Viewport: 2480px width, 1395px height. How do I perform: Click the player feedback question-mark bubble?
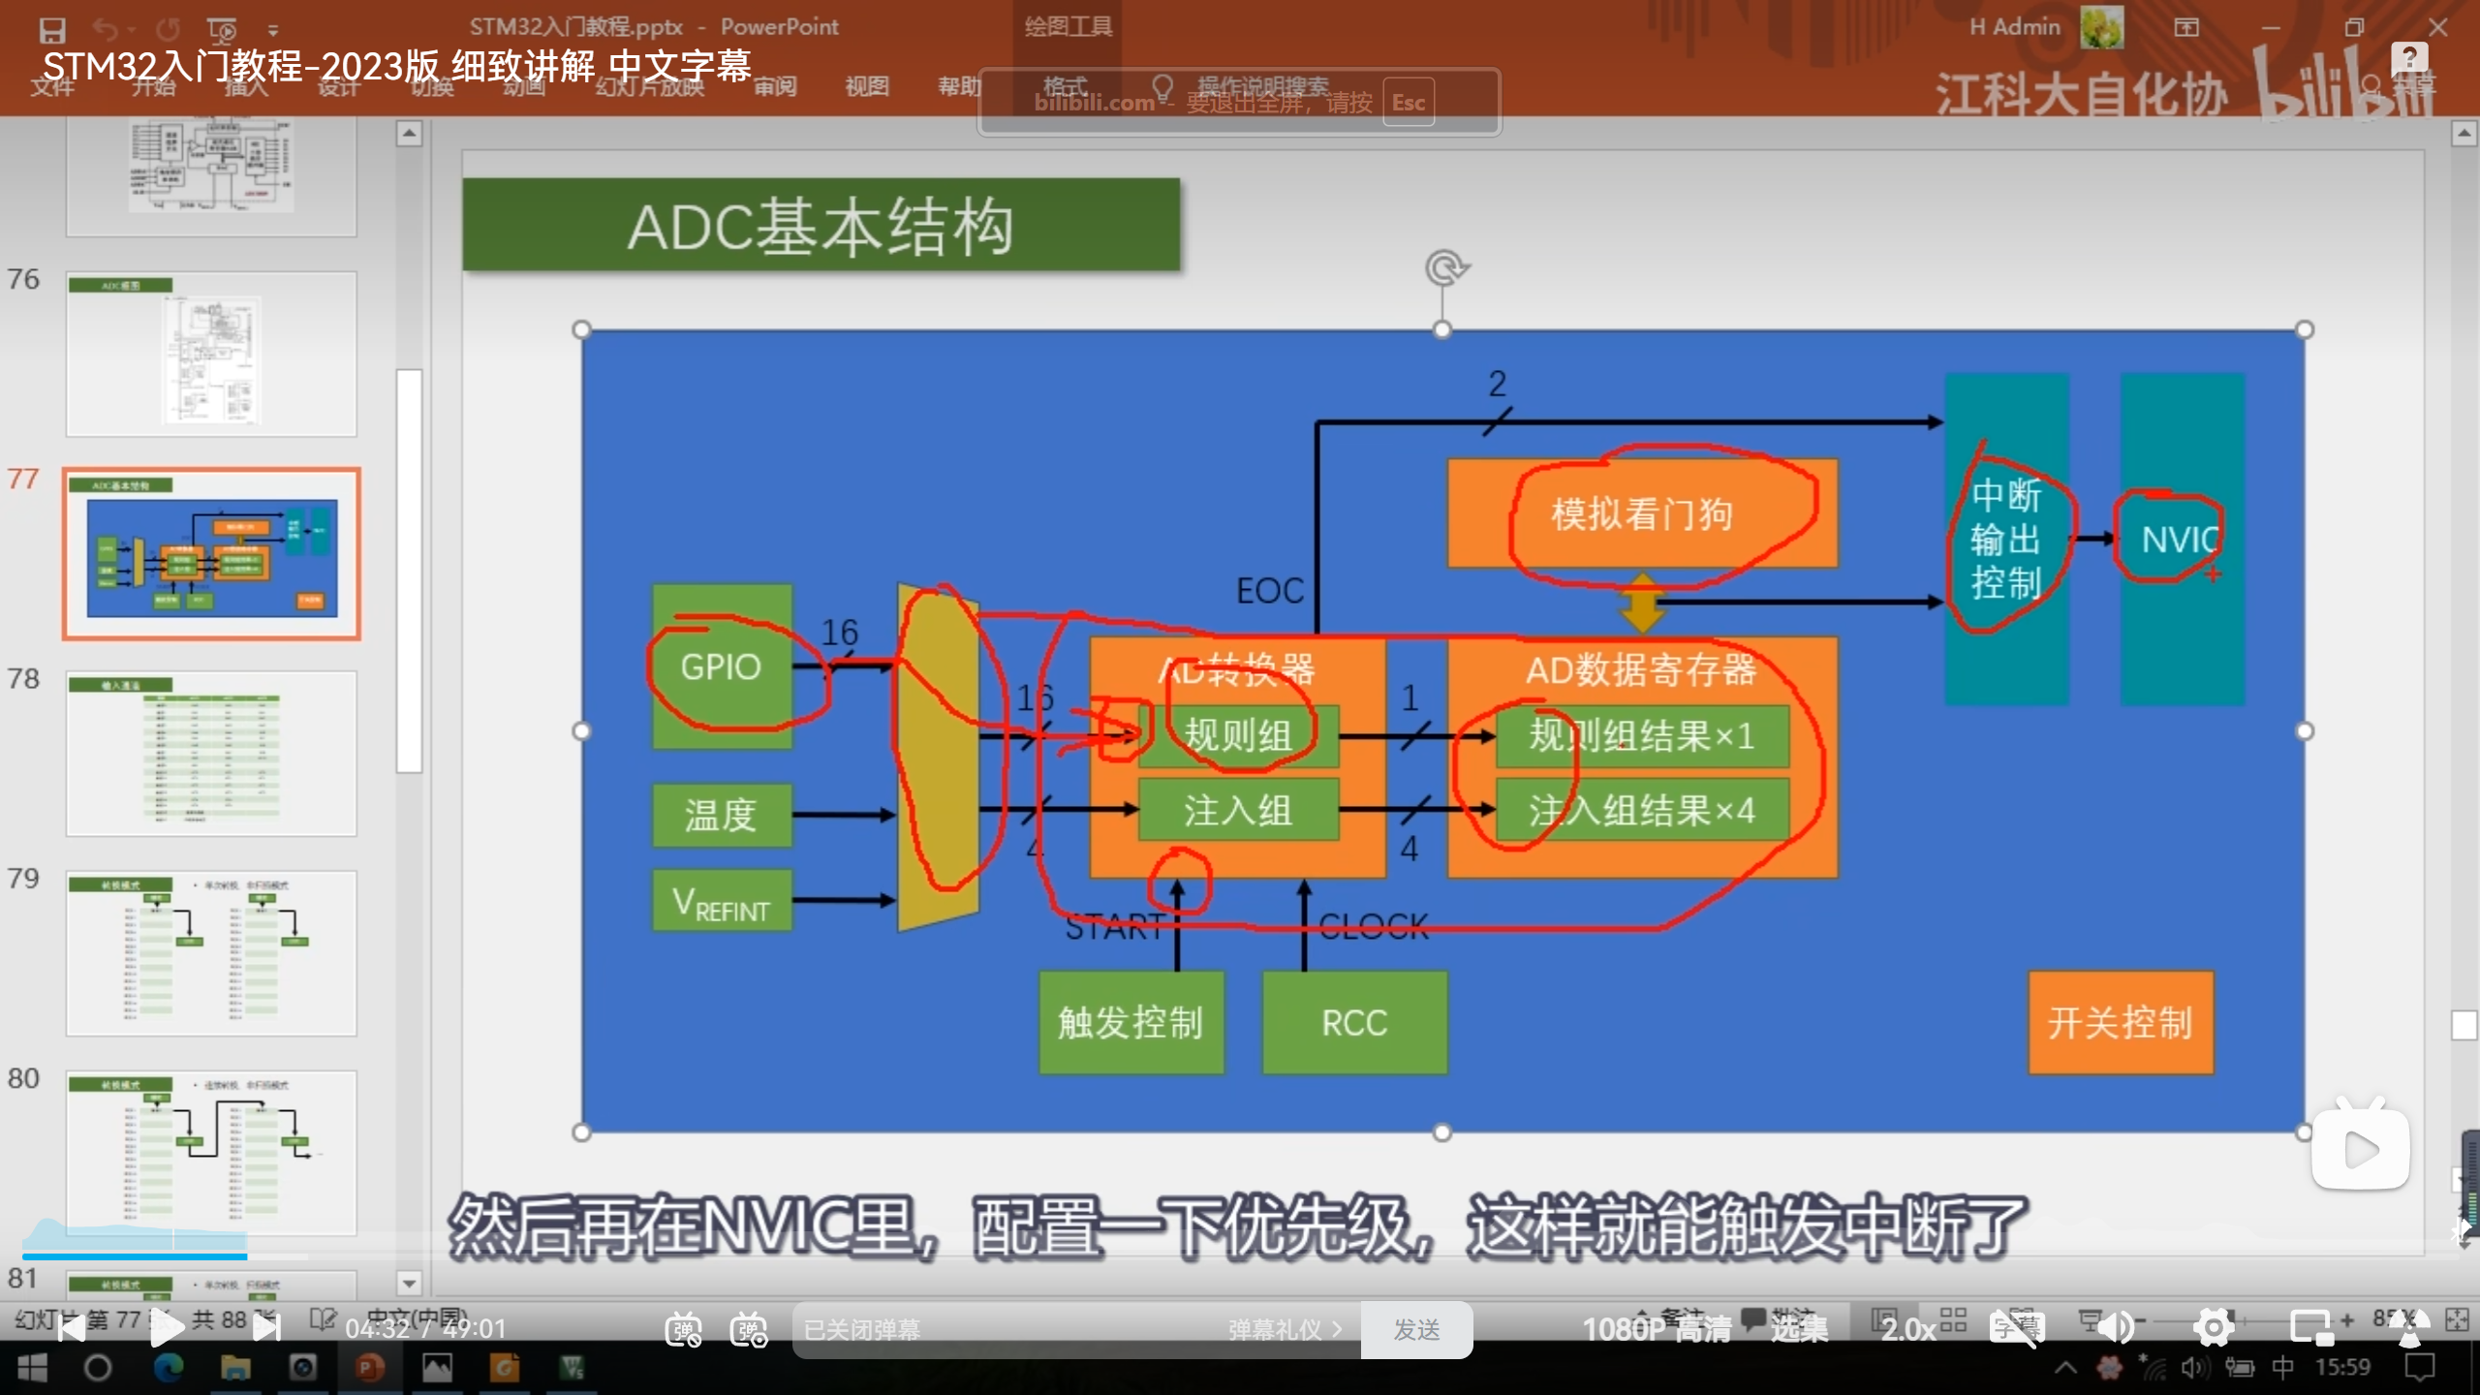pos(2409,58)
